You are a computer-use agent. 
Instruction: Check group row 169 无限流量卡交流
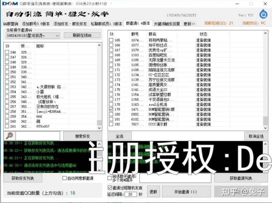111,60
